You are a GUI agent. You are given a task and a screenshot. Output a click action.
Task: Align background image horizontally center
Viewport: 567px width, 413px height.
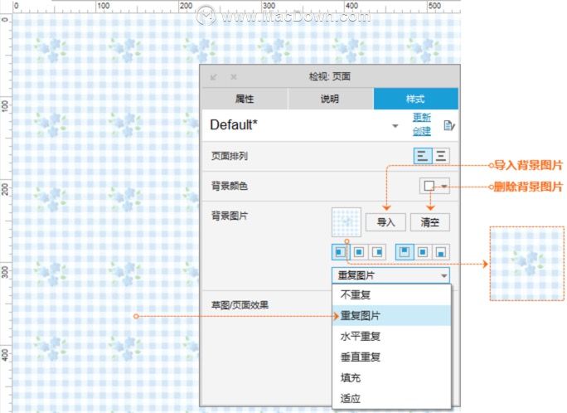click(x=359, y=252)
